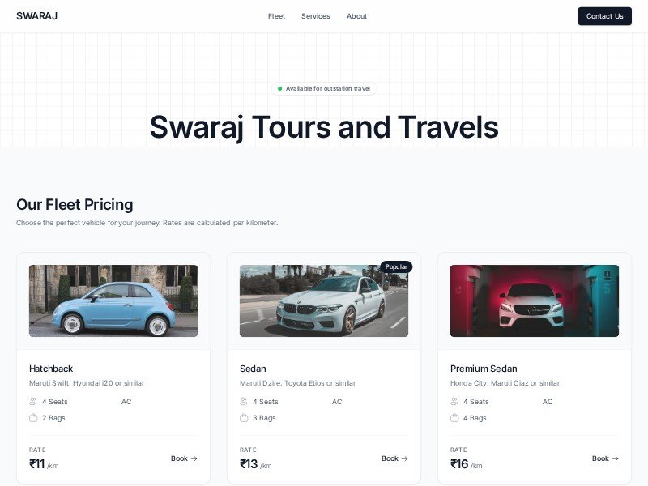Open the Fleet nav link
Screen dimensions: 648x486
tap(276, 16)
